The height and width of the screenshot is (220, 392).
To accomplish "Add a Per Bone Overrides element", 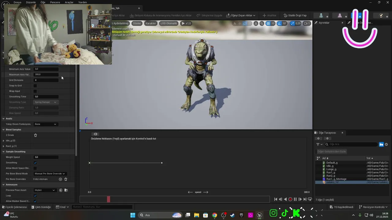I will [60, 179].
